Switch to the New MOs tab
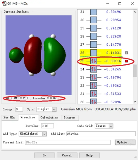The height and width of the screenshot is (160, 138). click(x=9, y=118)
